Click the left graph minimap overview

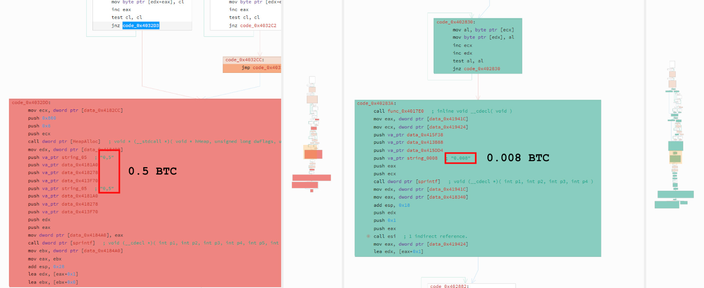312,134
